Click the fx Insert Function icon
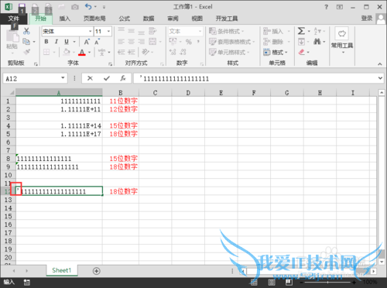 tap(123, 78)
